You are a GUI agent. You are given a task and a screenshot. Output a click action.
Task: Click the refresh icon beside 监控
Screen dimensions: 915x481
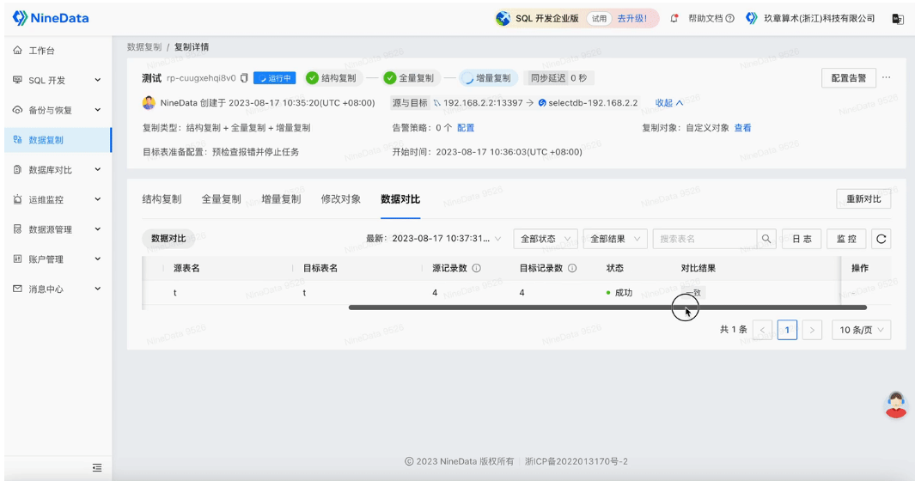[x=881, y=239]
